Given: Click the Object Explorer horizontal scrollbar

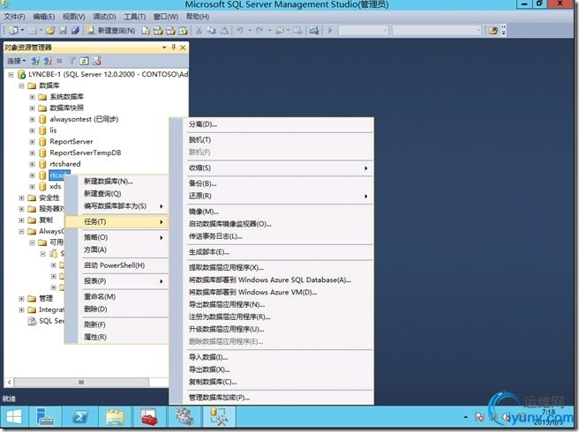Looking at the screenshot, I should point(81,383).
